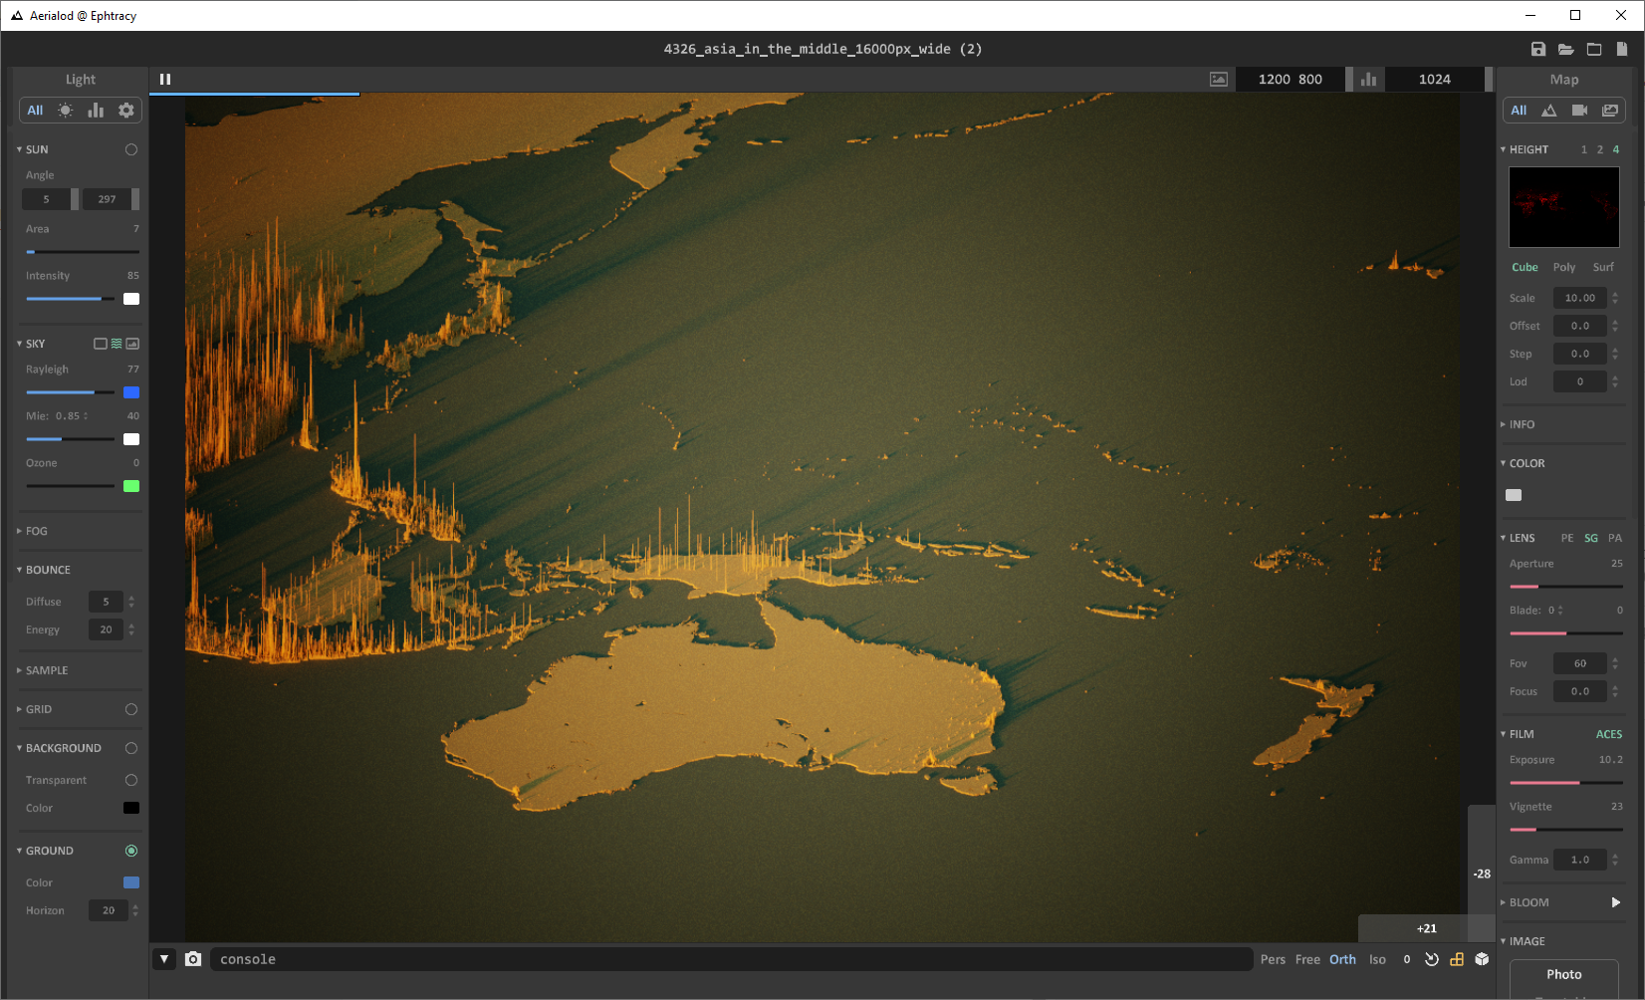
Task: Click the orbit rotation icon in the viewport bar
Action: click(x=1432, y=959)
